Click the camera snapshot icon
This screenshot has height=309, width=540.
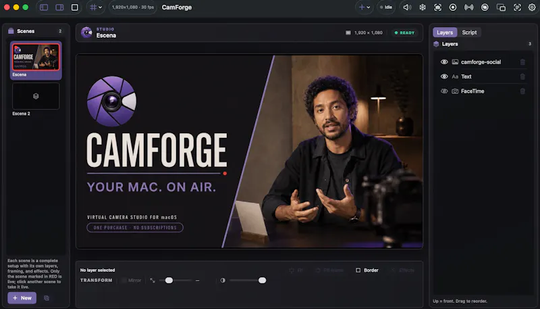tap(437, 7)
